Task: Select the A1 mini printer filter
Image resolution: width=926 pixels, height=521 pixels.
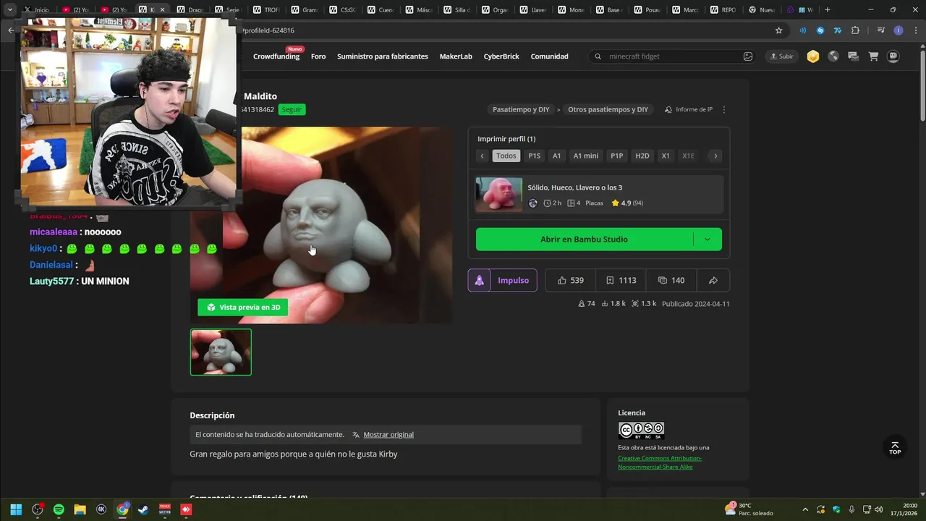Action: click(586, 156)
